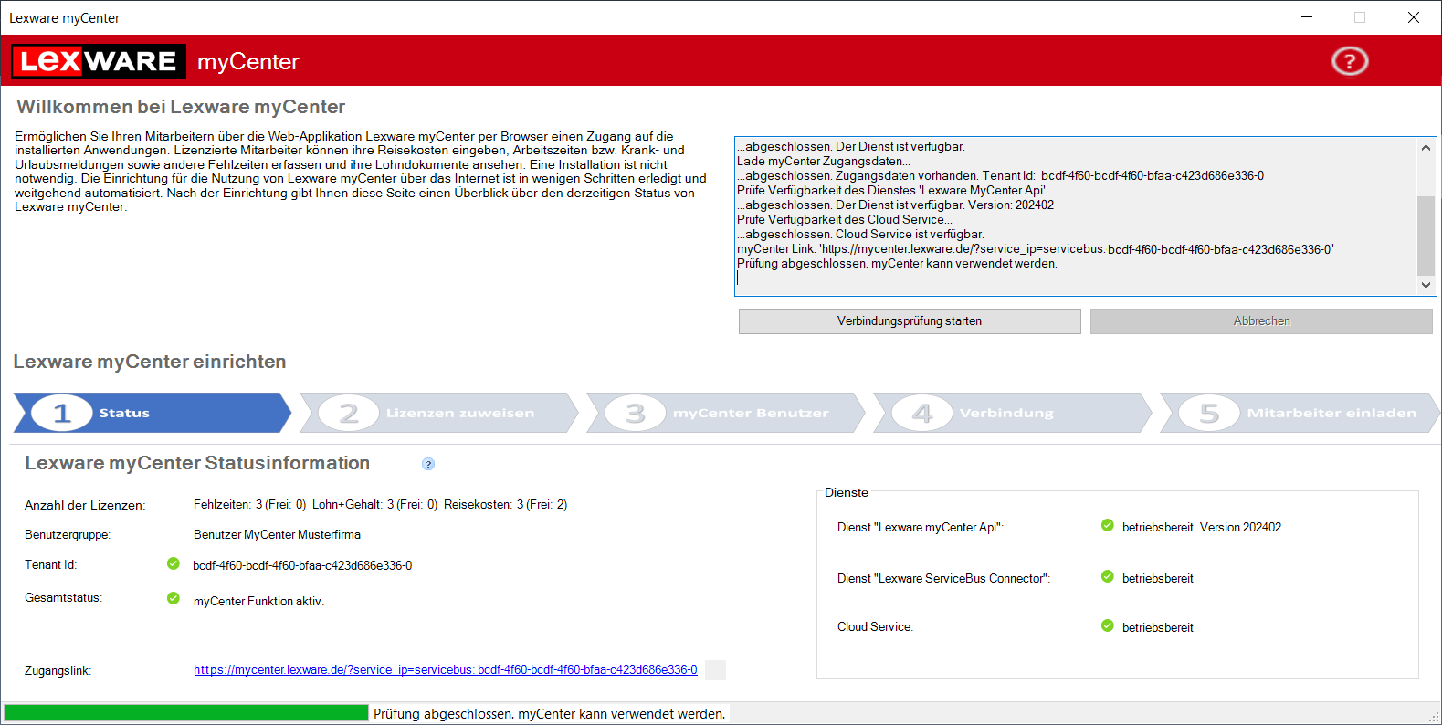Open the small help icon next to Statusinformation
This screenshot has width=1442, height=725.
428,464
